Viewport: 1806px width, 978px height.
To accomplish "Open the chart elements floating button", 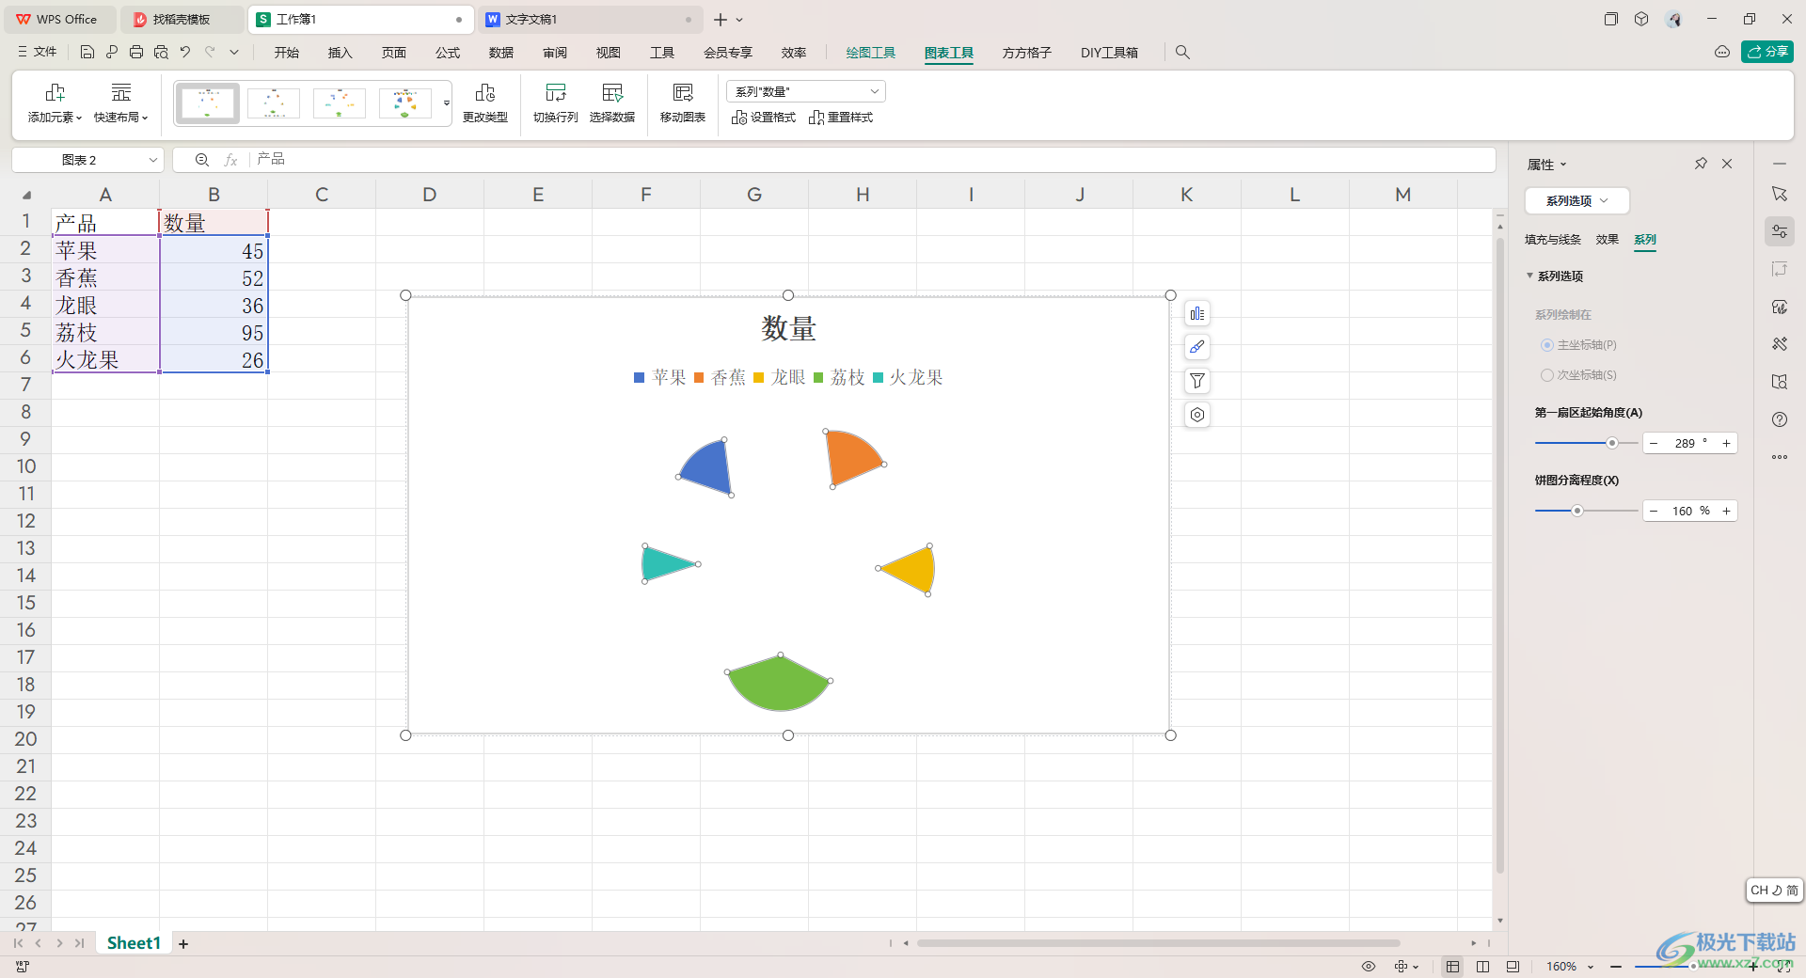I will tap(1197, 314).
